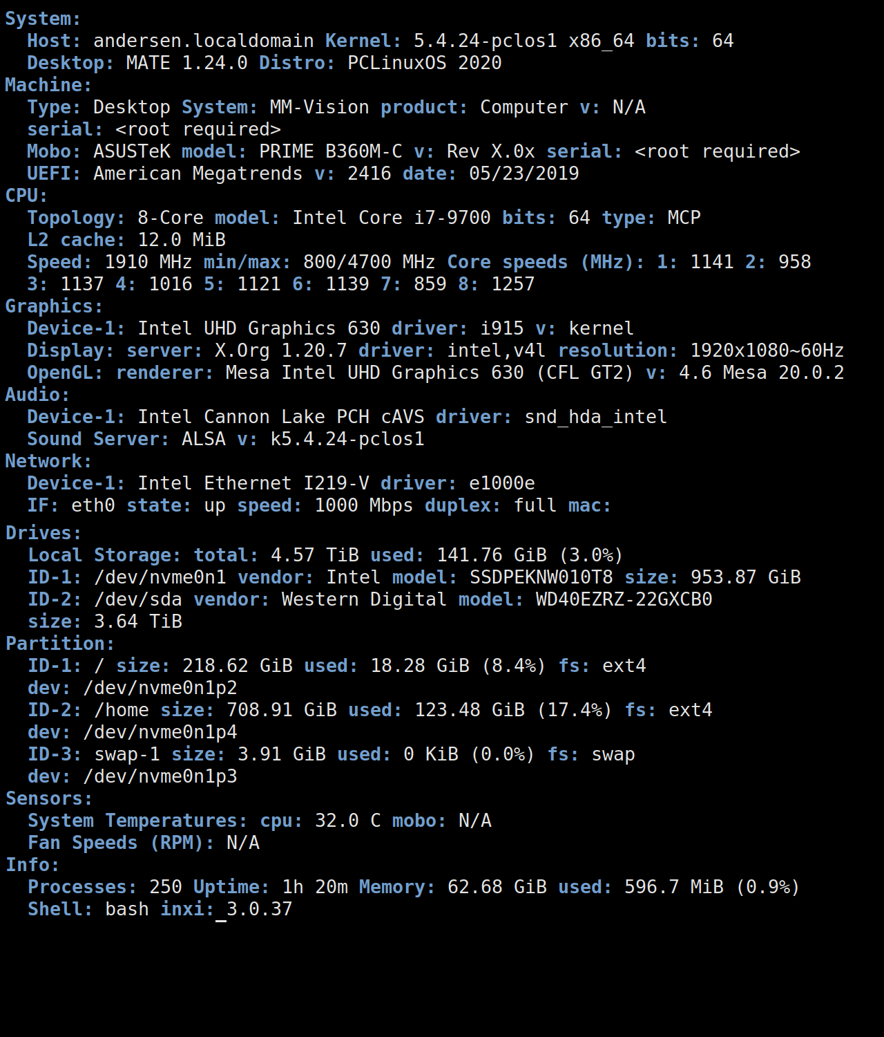
Task: Click the e1000e network driver name
Action: (x=501, y=483)
